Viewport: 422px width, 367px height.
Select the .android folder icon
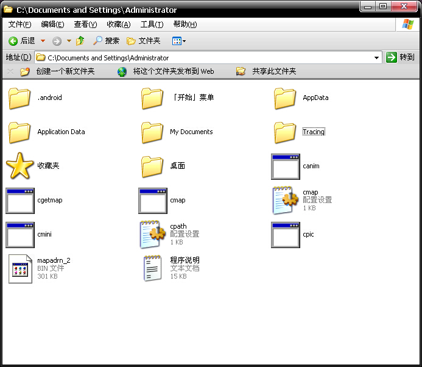click(x=19, y=98)
